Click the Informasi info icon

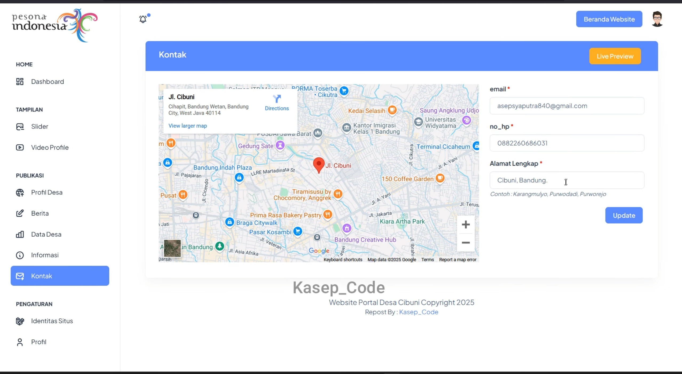coord(20,255)
